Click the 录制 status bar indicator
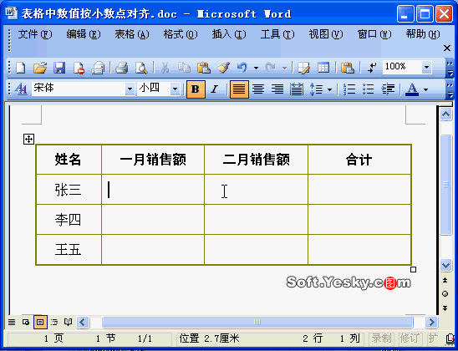The height and width of the screenshot is (351, 458). pyautogui.click(x=381, y=338)
